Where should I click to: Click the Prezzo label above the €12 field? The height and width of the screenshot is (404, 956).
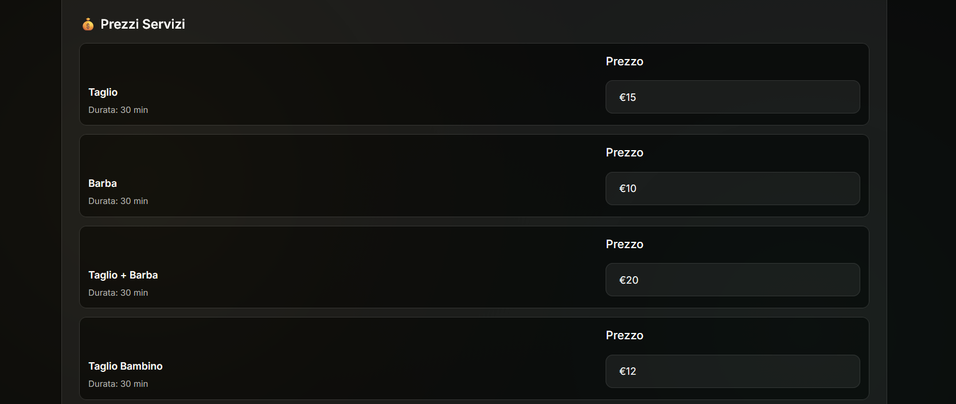625,335
